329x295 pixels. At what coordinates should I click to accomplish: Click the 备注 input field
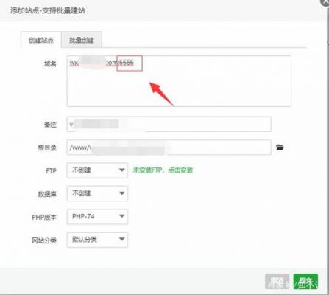[169, 124]
